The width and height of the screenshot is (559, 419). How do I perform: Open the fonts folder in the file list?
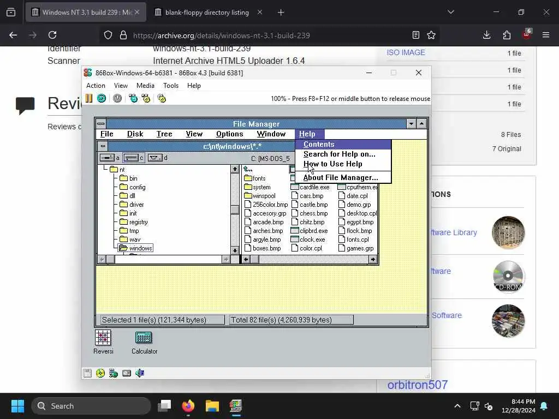[x=255, y=178]
